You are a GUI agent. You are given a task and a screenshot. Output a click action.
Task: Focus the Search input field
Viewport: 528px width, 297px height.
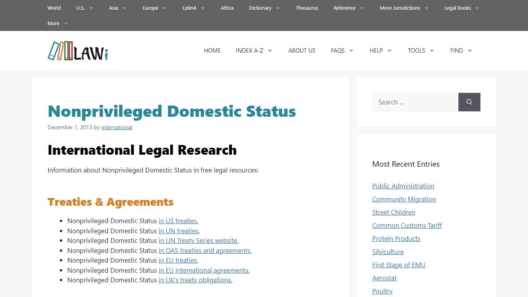click(415, 102)
